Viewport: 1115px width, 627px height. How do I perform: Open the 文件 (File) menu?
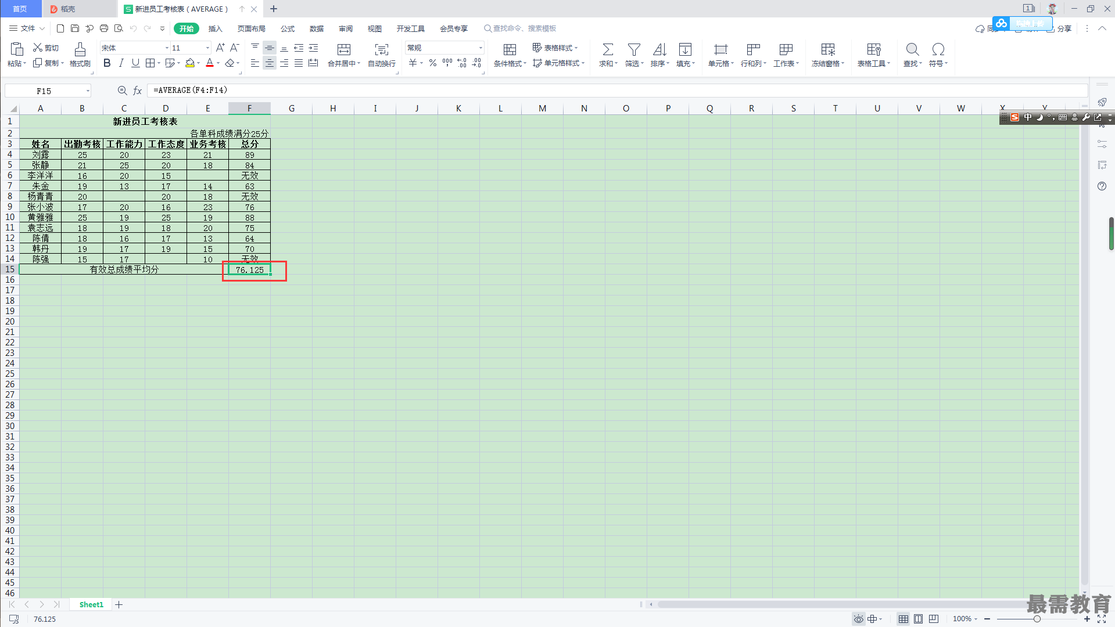[27, 28]
